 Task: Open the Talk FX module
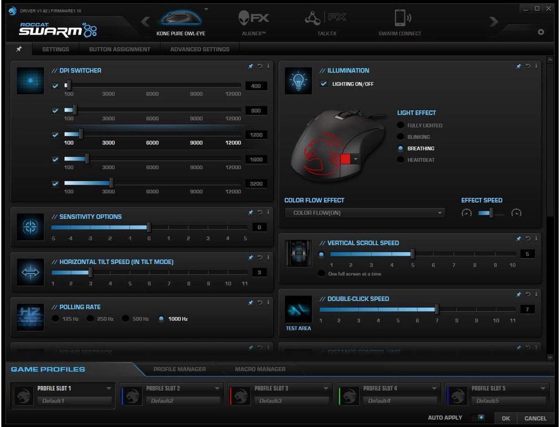point(327,24)
